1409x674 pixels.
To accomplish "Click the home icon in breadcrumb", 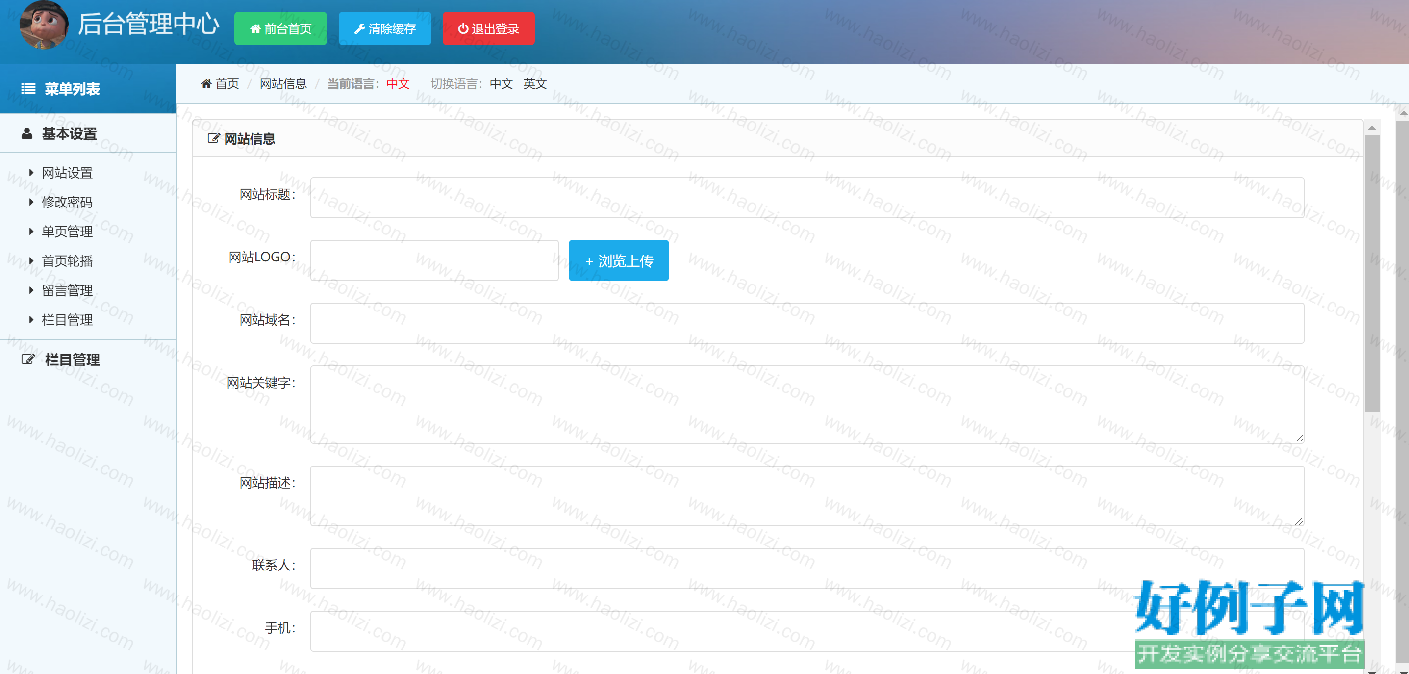I will coord(206,84).
